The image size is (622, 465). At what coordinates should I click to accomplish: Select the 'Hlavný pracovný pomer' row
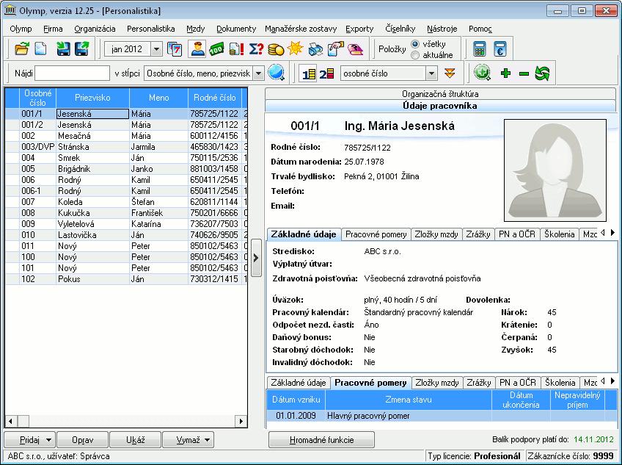(441, 416)
